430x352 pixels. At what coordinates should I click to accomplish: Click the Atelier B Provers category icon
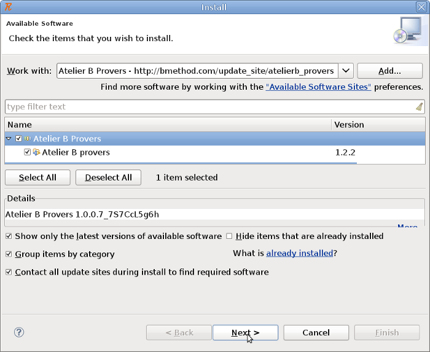click(x=28, y=138)
